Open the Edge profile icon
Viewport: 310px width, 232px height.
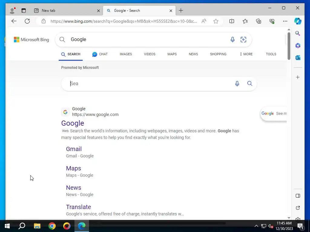[12, 11]
